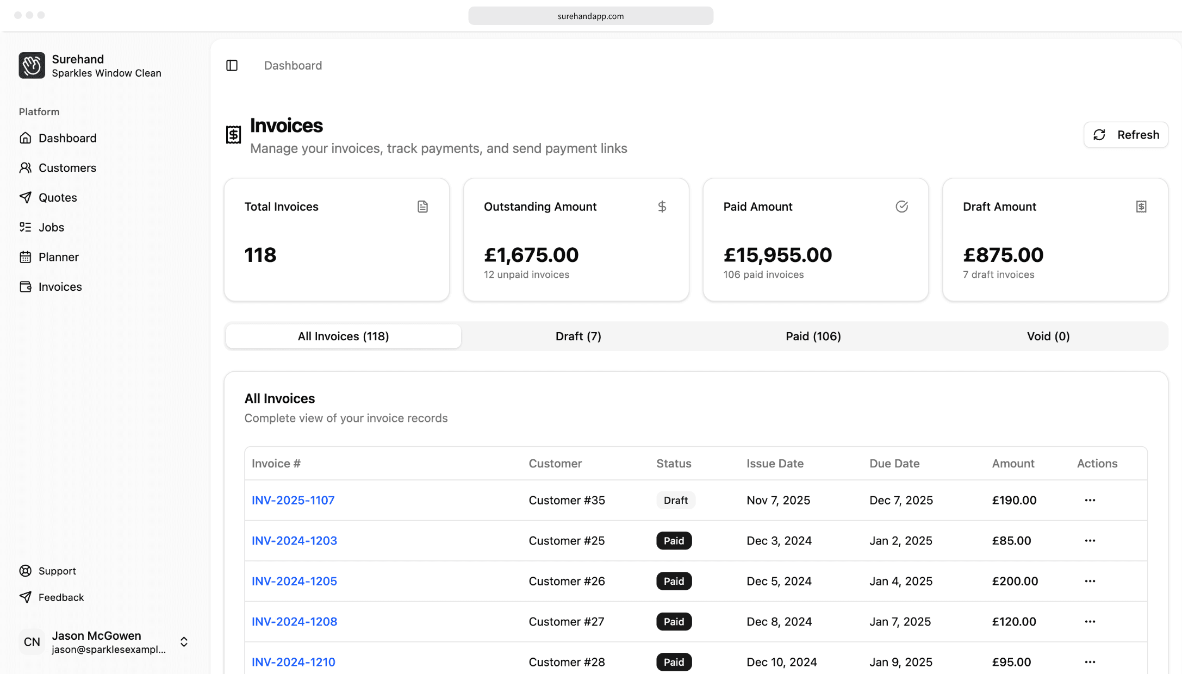1182x674 pixels.
Task: Open invoice INV-2024-1203 link
Action: [x=294, y=541]
